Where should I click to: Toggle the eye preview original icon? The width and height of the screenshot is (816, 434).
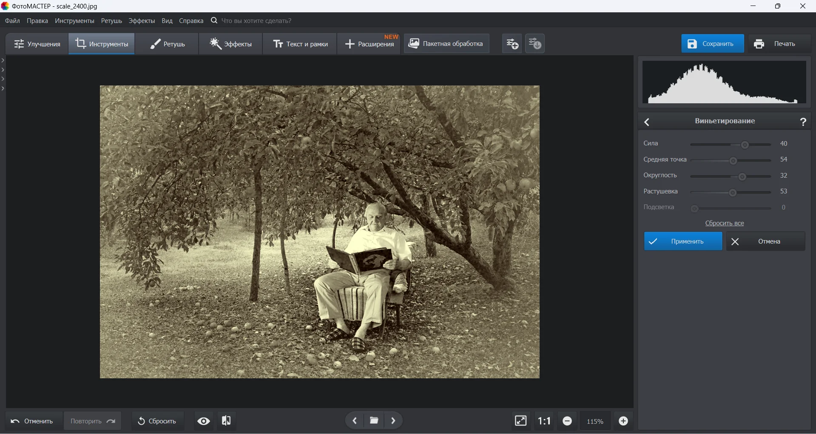[204, 421]
